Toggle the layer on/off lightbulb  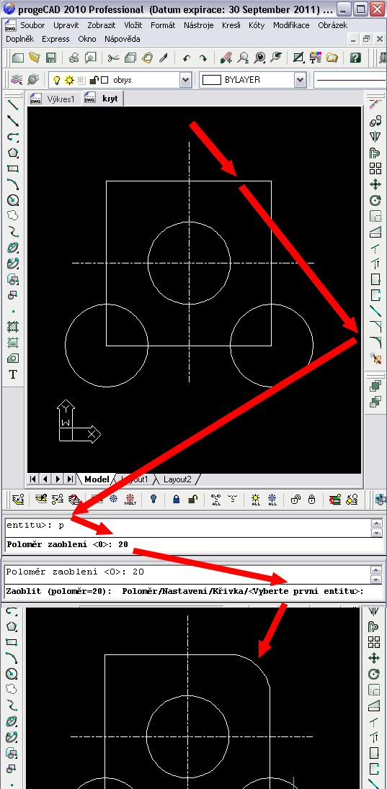click(58, 80)
